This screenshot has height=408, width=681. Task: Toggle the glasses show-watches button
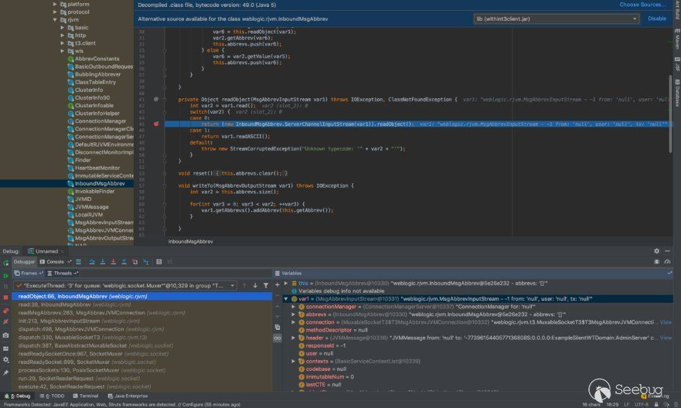(277, 338)
